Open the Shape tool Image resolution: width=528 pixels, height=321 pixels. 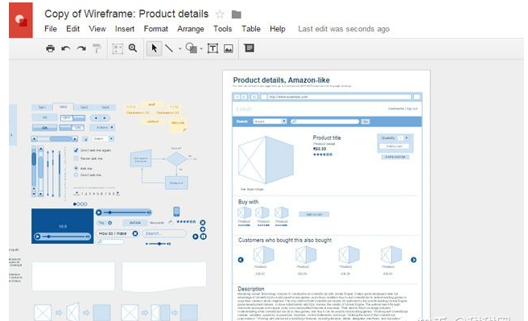tap(192, 48)
